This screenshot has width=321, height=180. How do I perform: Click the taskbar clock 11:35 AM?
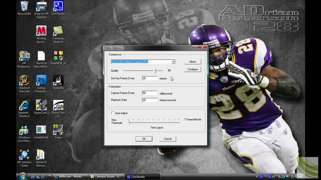click(296, 176)
